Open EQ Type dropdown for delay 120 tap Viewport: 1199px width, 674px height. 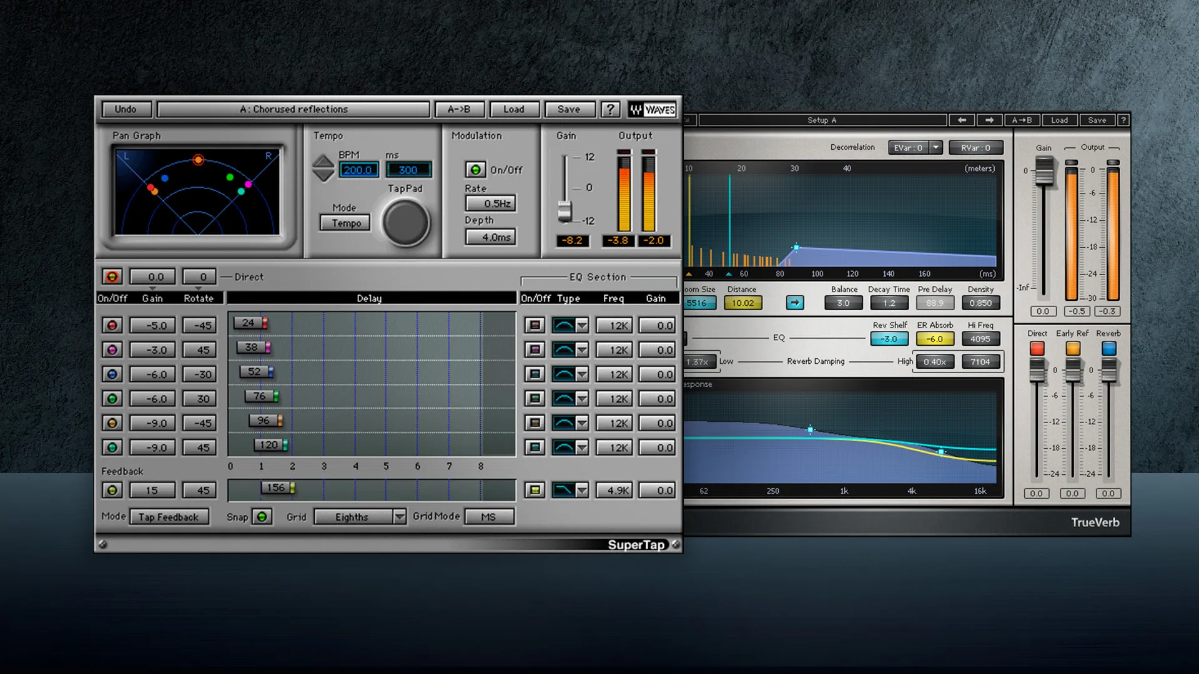point(582,447)
